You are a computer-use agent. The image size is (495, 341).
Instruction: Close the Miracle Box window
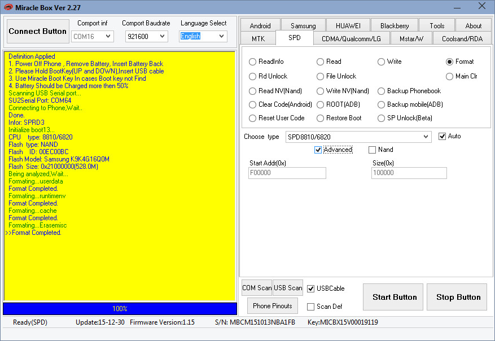[482, 6]
